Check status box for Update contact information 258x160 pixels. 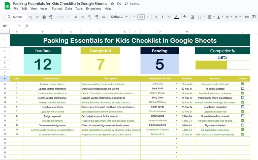tap(243, 89)
